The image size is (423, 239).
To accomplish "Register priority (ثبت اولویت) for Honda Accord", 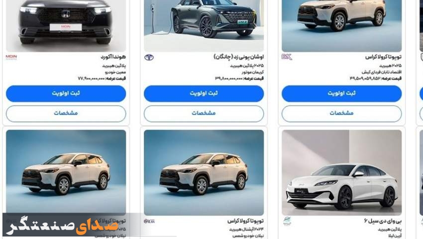I will [x=66, y=94].
